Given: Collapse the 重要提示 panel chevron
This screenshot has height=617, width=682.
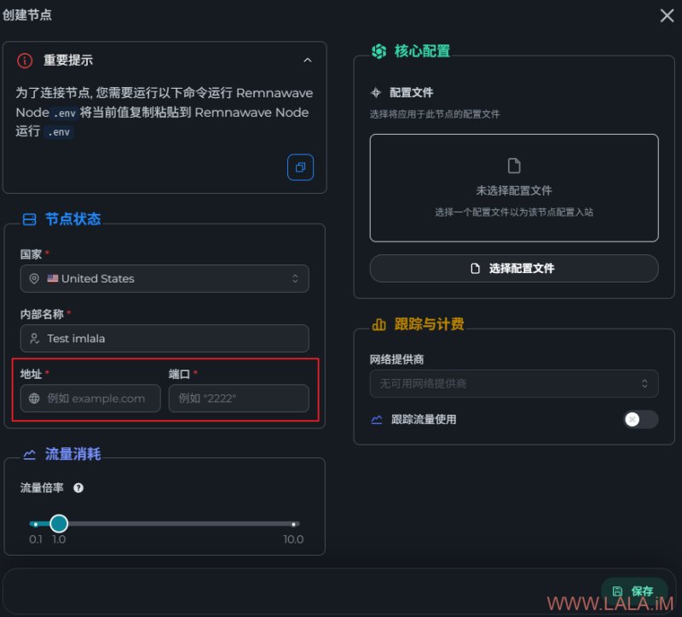Looking at the screenshot, I should (x=308, y=60).
